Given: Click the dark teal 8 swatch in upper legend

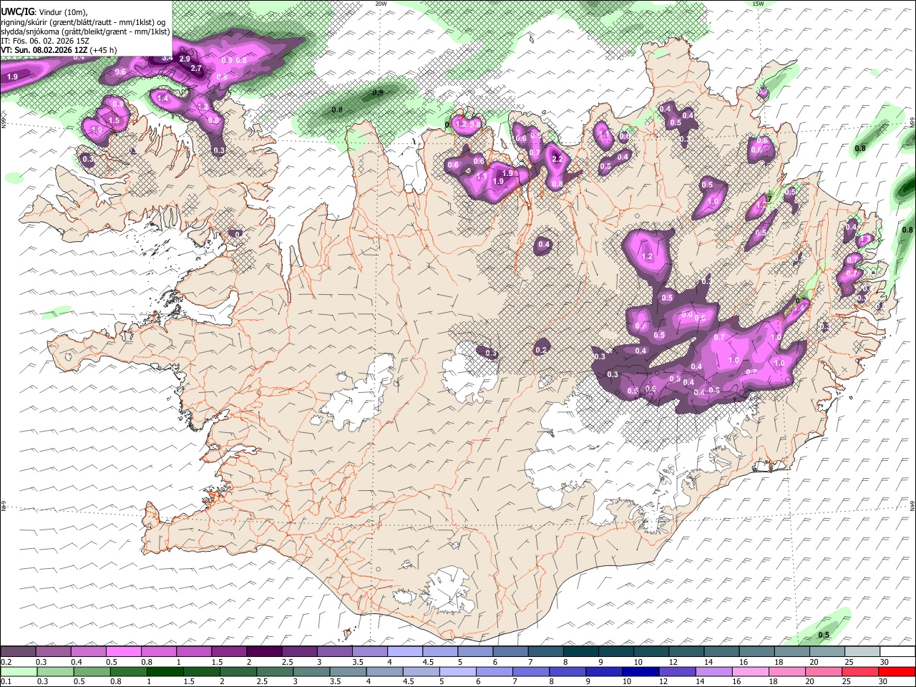Looking at the screenshot, I should [x=581, y=651].
